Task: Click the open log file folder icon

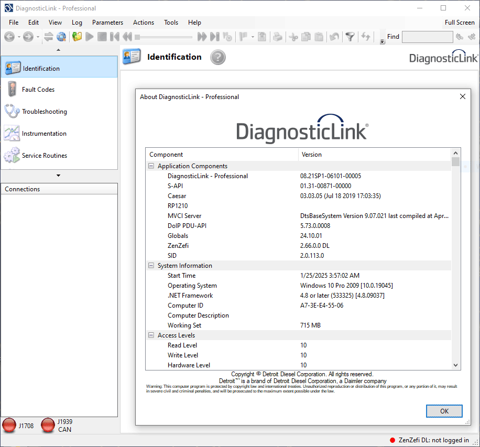Action: coord(77,37)
